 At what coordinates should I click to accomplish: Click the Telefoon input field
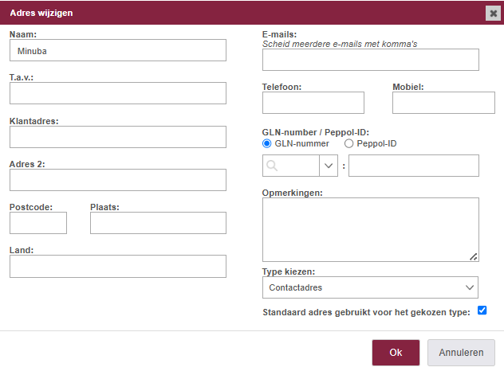pyautogui.click(x=313, y=103)
